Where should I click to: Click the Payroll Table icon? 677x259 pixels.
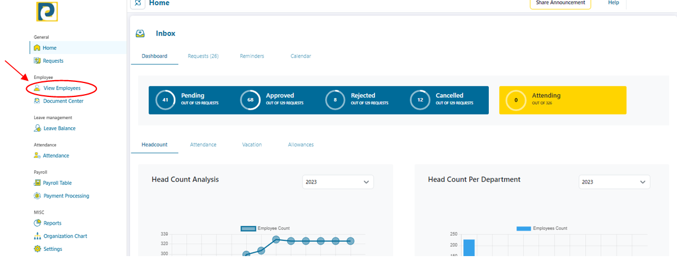(37, 183)
